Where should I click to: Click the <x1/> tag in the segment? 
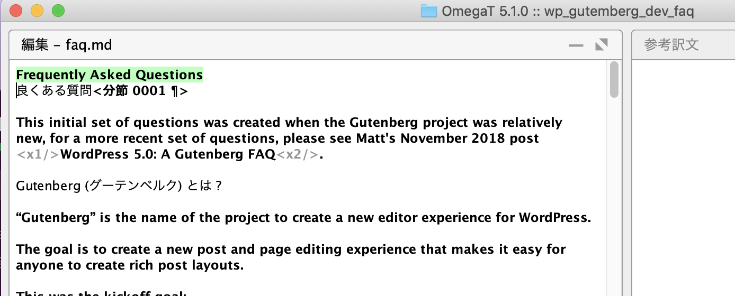click(38, 155)
